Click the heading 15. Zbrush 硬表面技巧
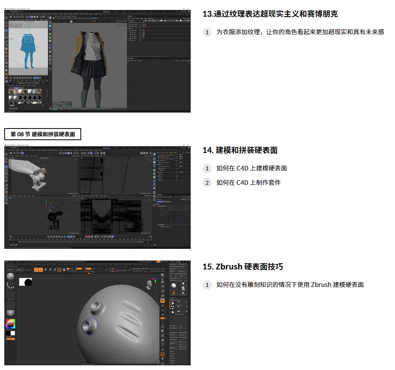Screen dimensions: 395x370 click(x=243, y=267)
